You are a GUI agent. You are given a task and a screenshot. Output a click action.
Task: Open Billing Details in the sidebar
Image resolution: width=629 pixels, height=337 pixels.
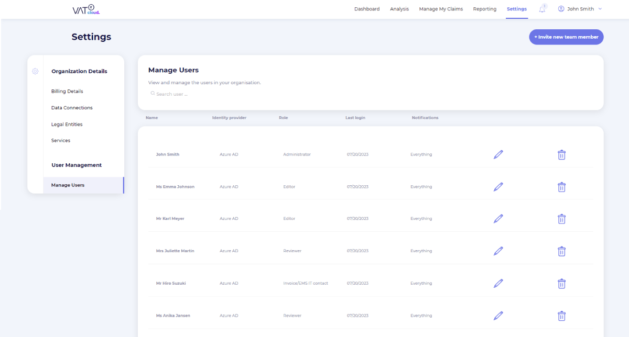point(67,91)
